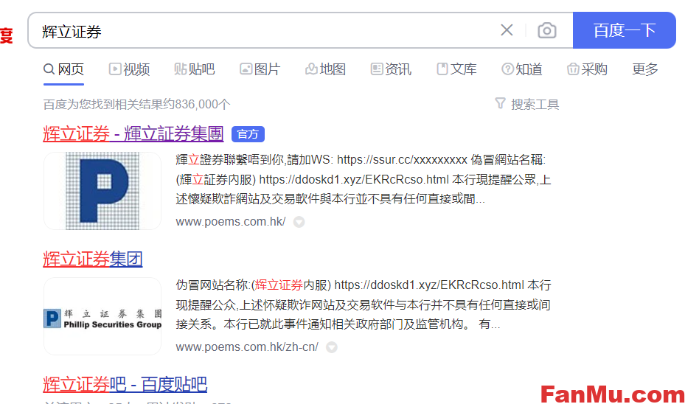Open the 图片 tab

click(260, 69)
